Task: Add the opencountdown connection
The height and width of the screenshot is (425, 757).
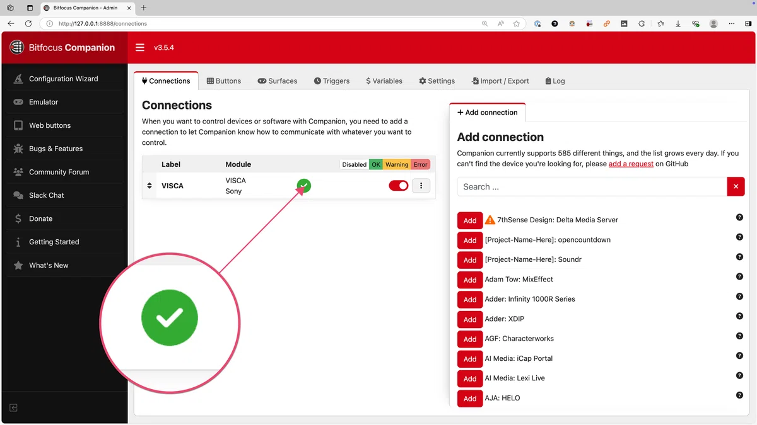Action: coord(470,240)
